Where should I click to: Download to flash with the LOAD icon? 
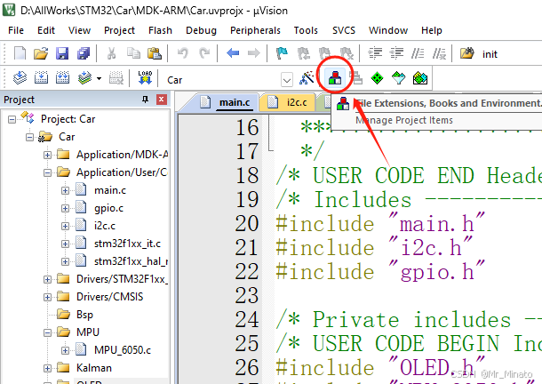click(x=145, y=78)
